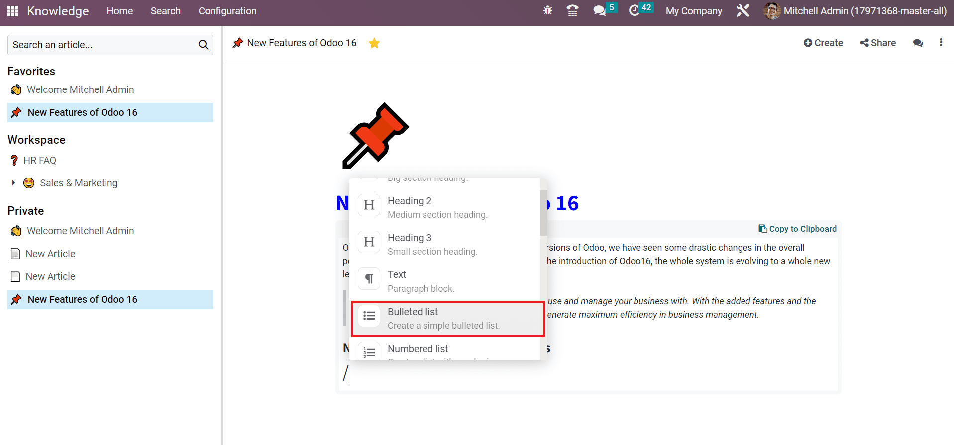Click the document icon of first New Article

(x=15, y=254)
